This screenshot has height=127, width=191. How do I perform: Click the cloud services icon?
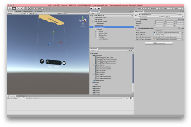coord(147,8)
